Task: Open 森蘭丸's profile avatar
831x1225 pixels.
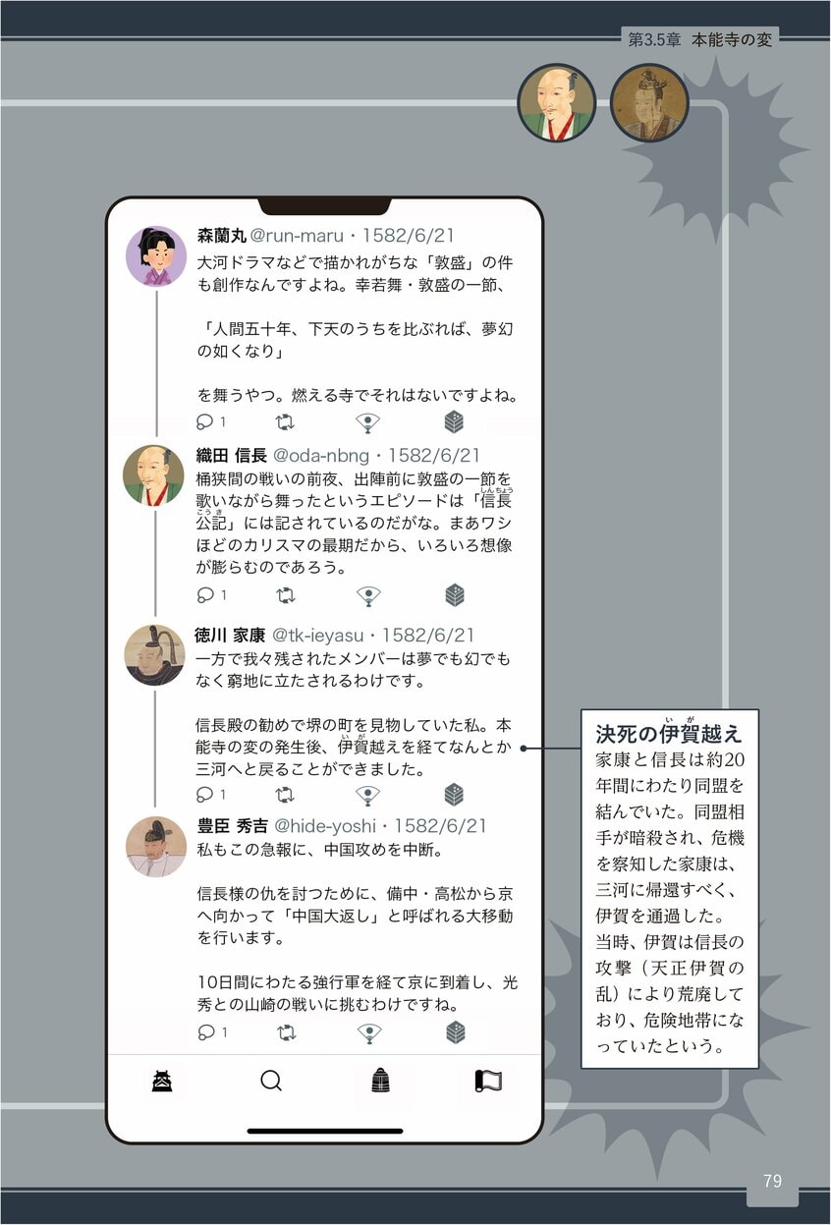Action: [155, 256]
